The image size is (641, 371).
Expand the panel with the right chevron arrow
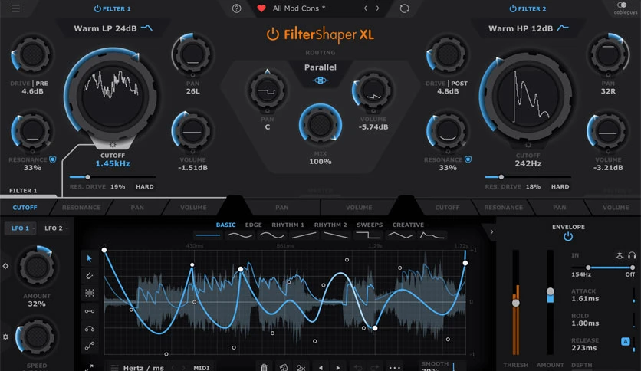coord(491,231)
